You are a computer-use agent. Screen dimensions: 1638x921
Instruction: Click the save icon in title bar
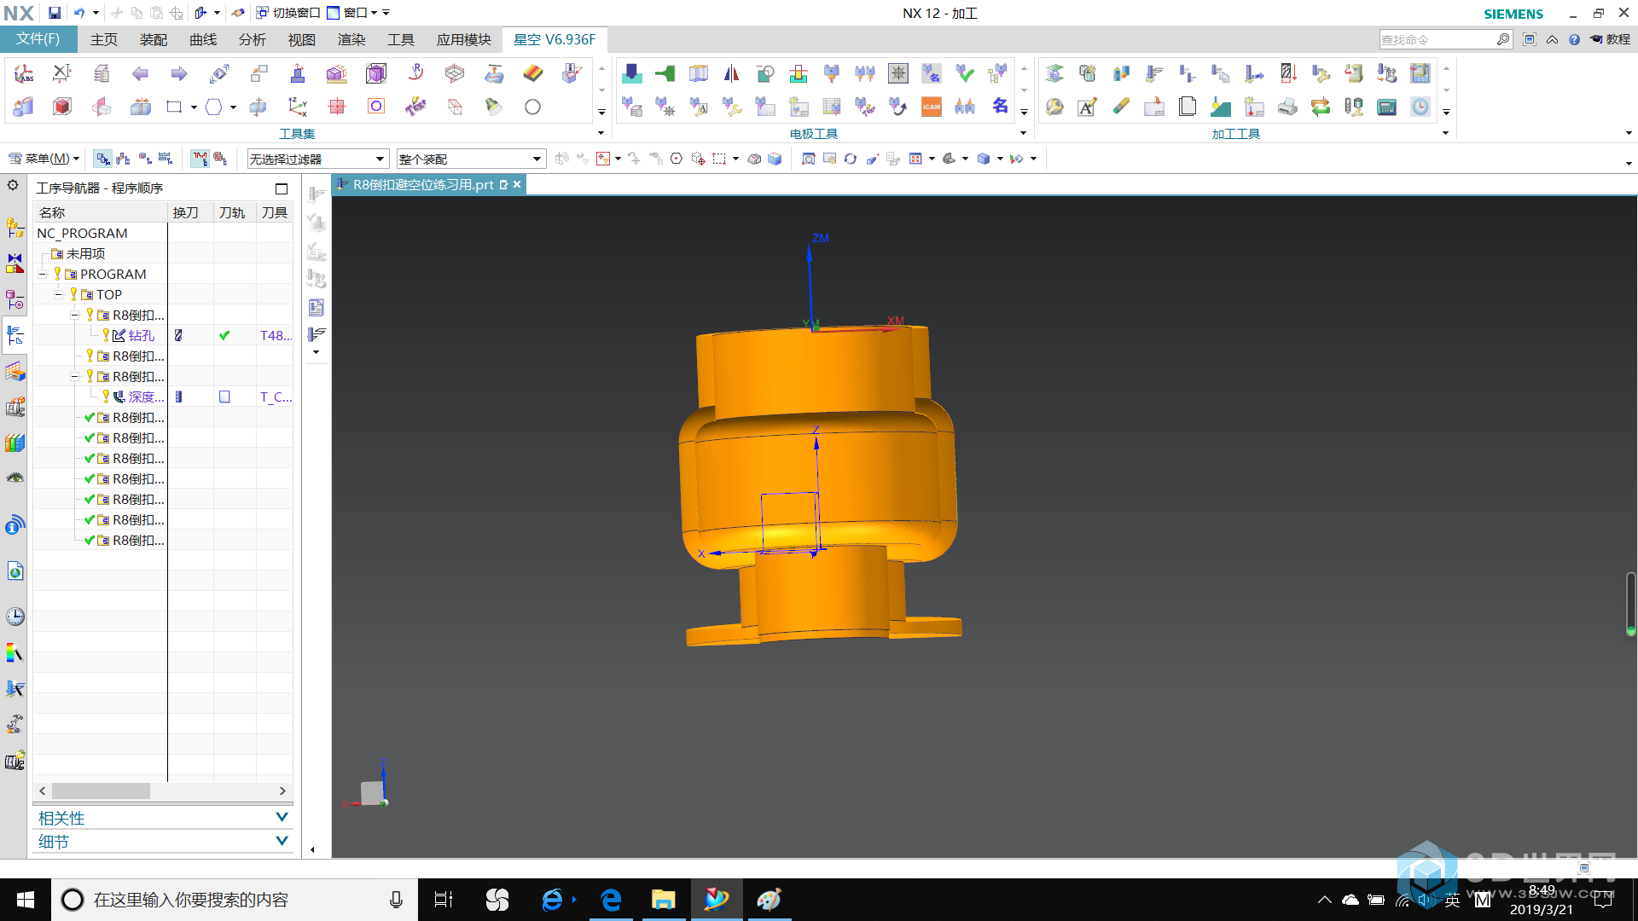(x=54, y=13)
